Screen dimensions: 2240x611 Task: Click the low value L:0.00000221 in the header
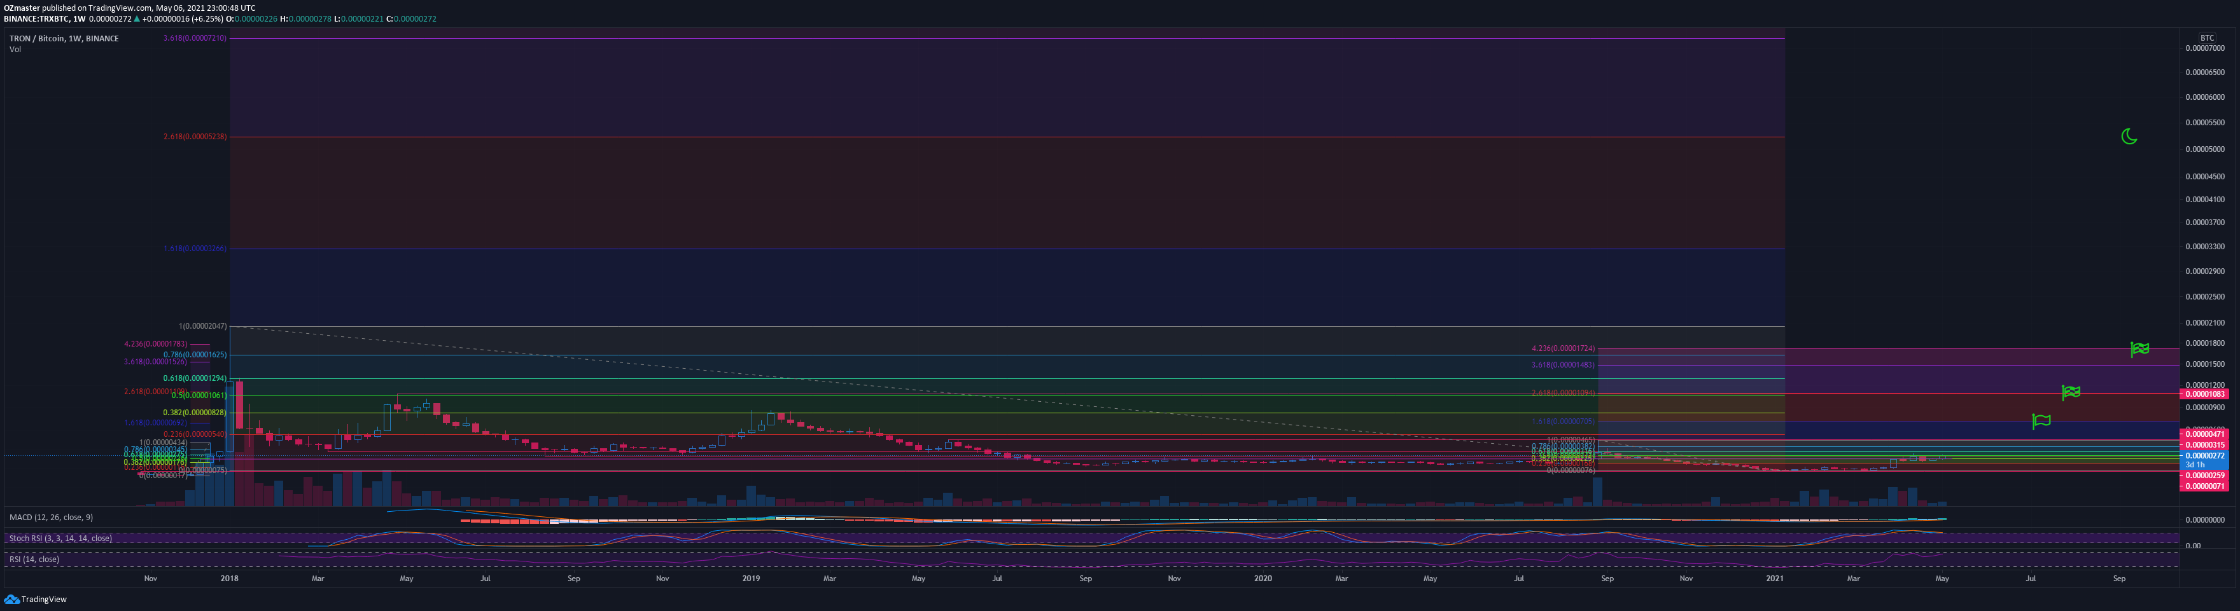[358, 18]
